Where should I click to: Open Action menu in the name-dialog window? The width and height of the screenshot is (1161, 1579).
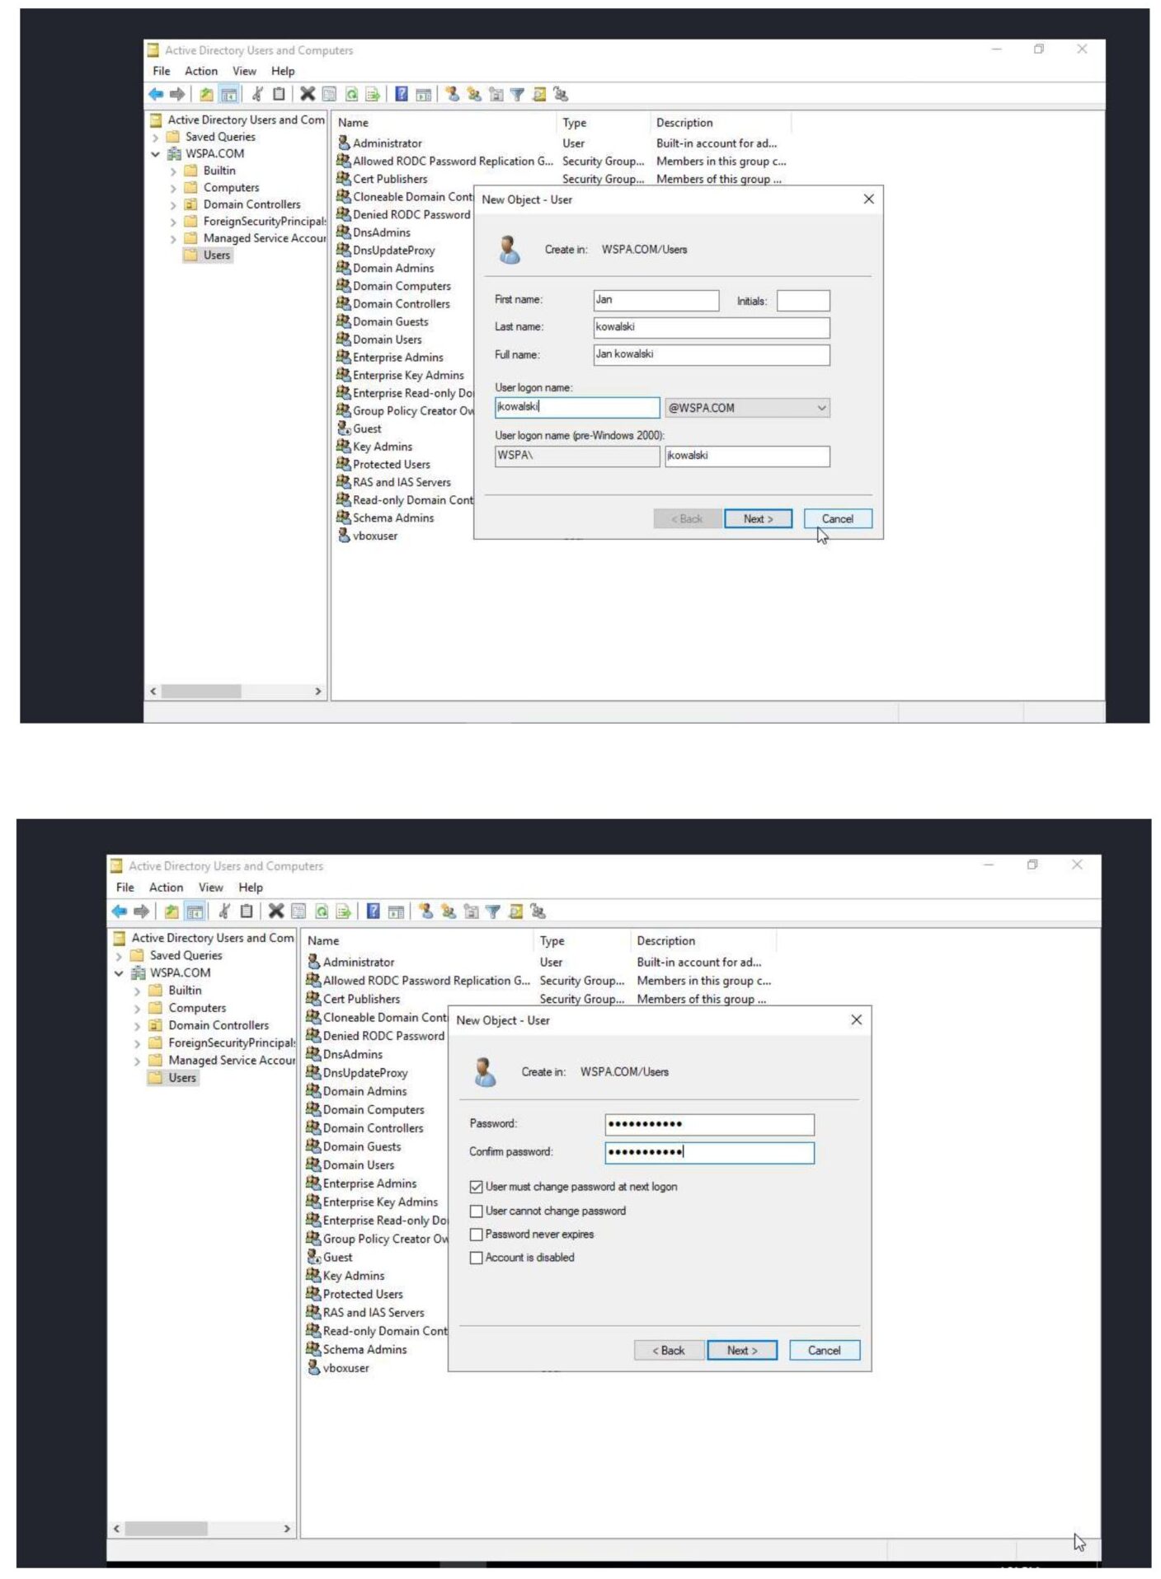[201, 71]
